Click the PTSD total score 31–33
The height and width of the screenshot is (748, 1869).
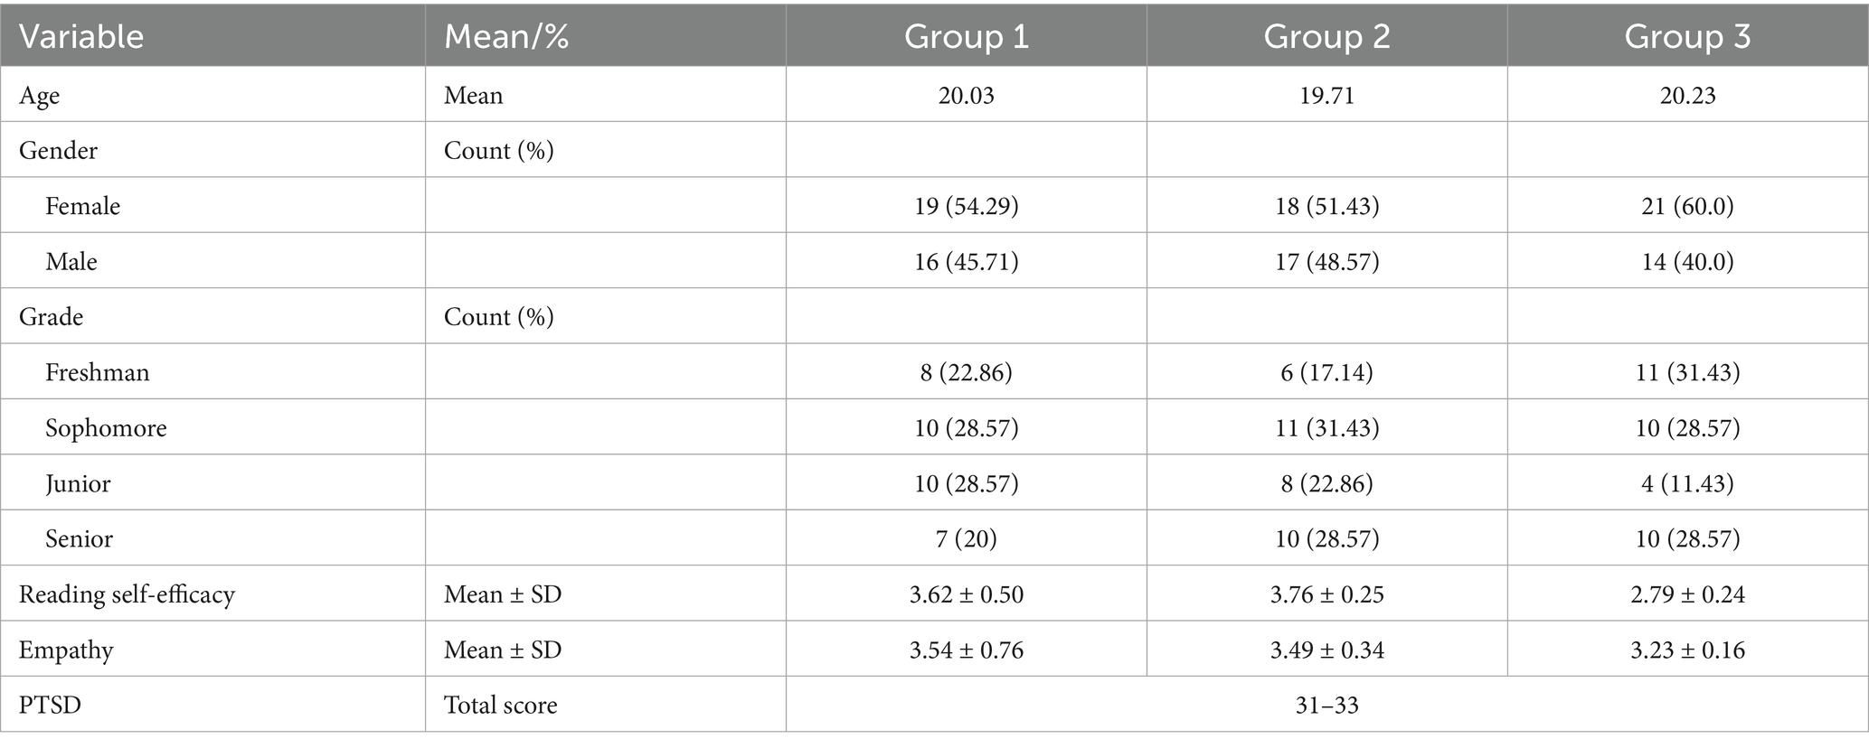(1326, 706)
